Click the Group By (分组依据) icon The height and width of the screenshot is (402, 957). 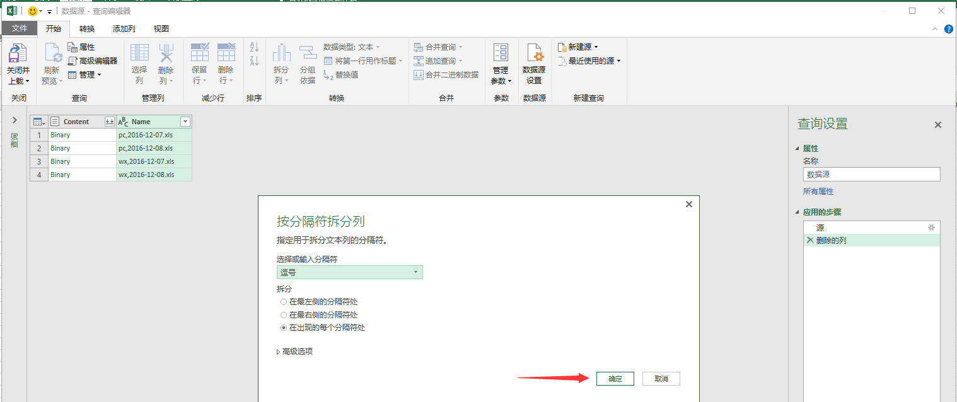[308, 54]
